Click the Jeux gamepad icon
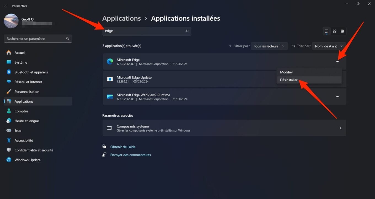375x199 pixels. tap(9, 131)
